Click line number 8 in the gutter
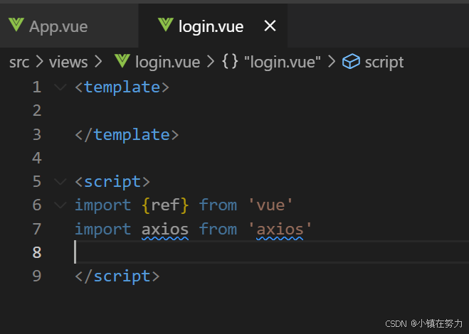Screen dimensions: 469x334 click(37, 252)
